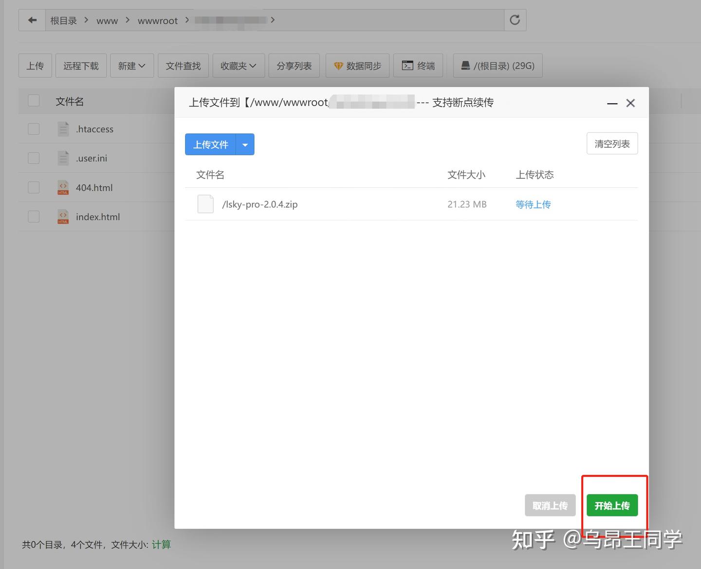Expand the 新建 dropdown menu
Viewport: 701px width, 569px height.
coord(131,65)
